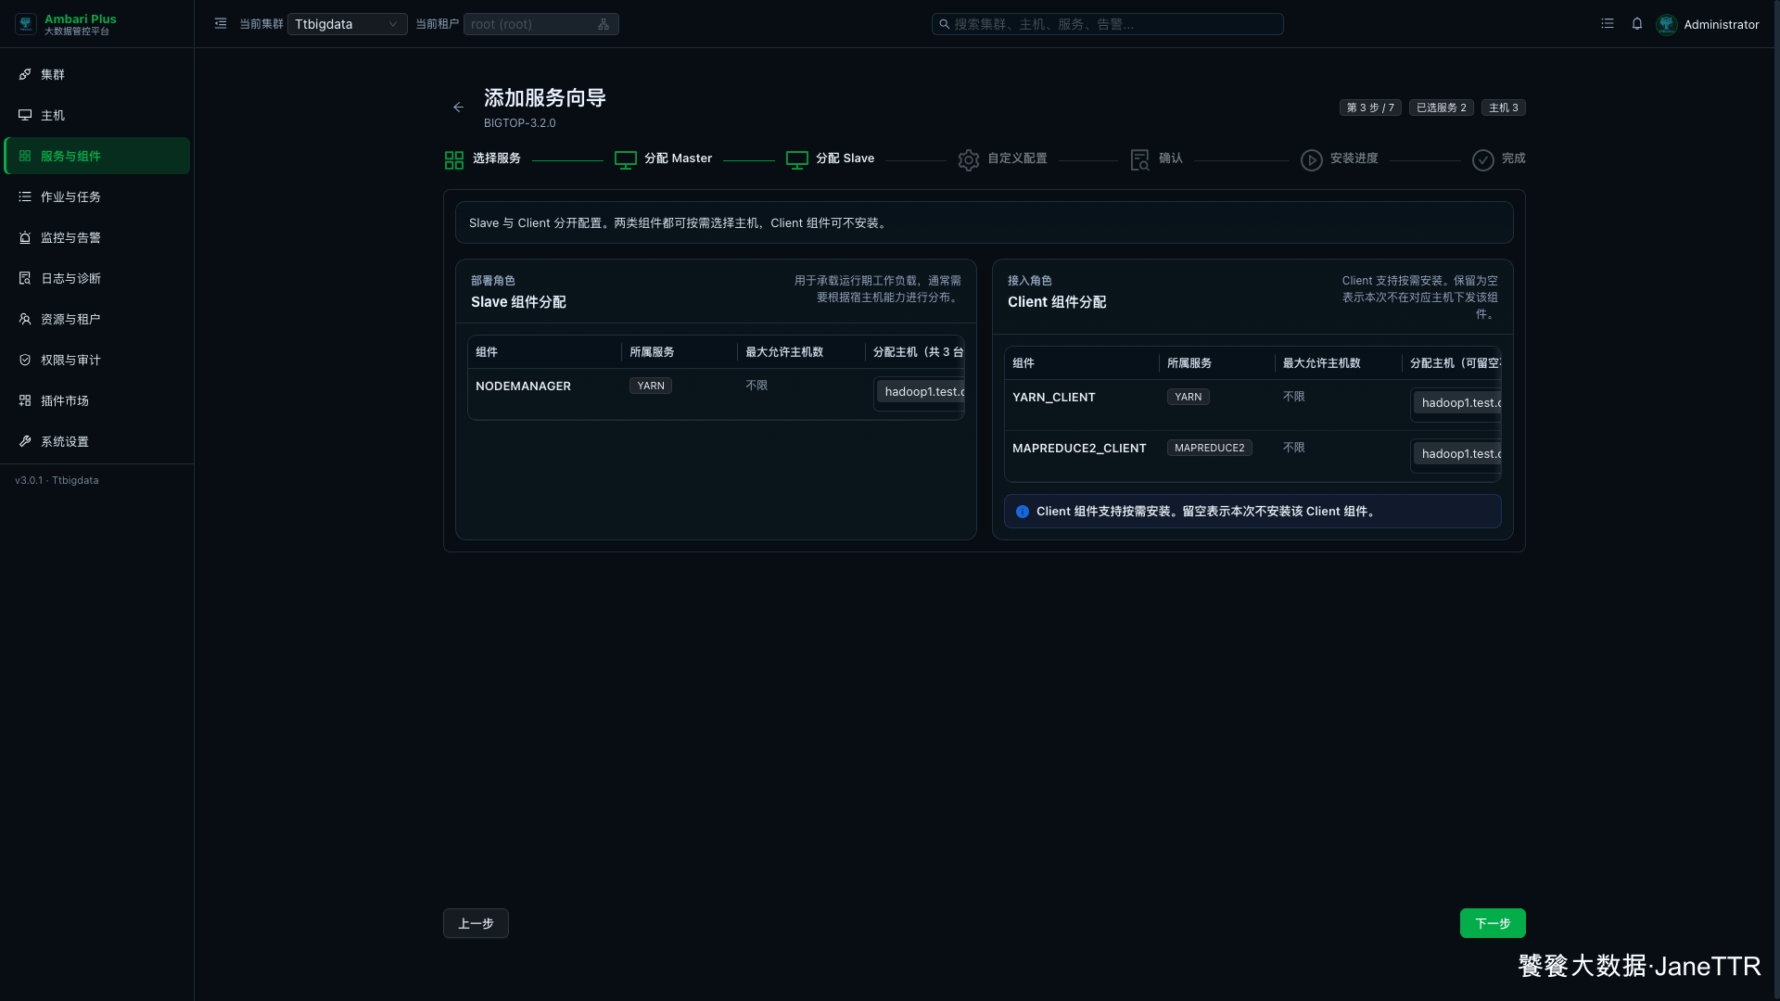This screenshot has width=1780, height=1001.
Task: Click the 第 3 步 / 7 badge
Action: coord(1370,108)
